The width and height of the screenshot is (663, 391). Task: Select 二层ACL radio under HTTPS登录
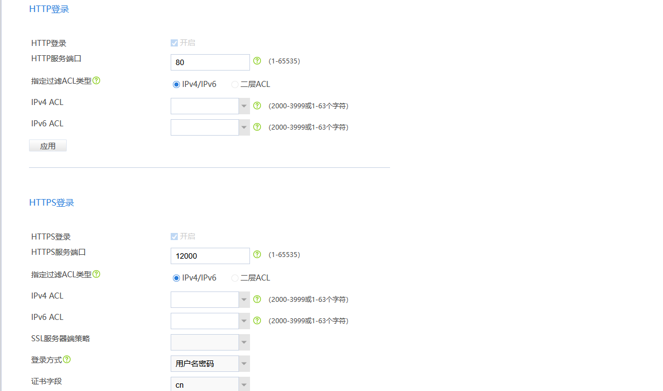tap(235, 278)
